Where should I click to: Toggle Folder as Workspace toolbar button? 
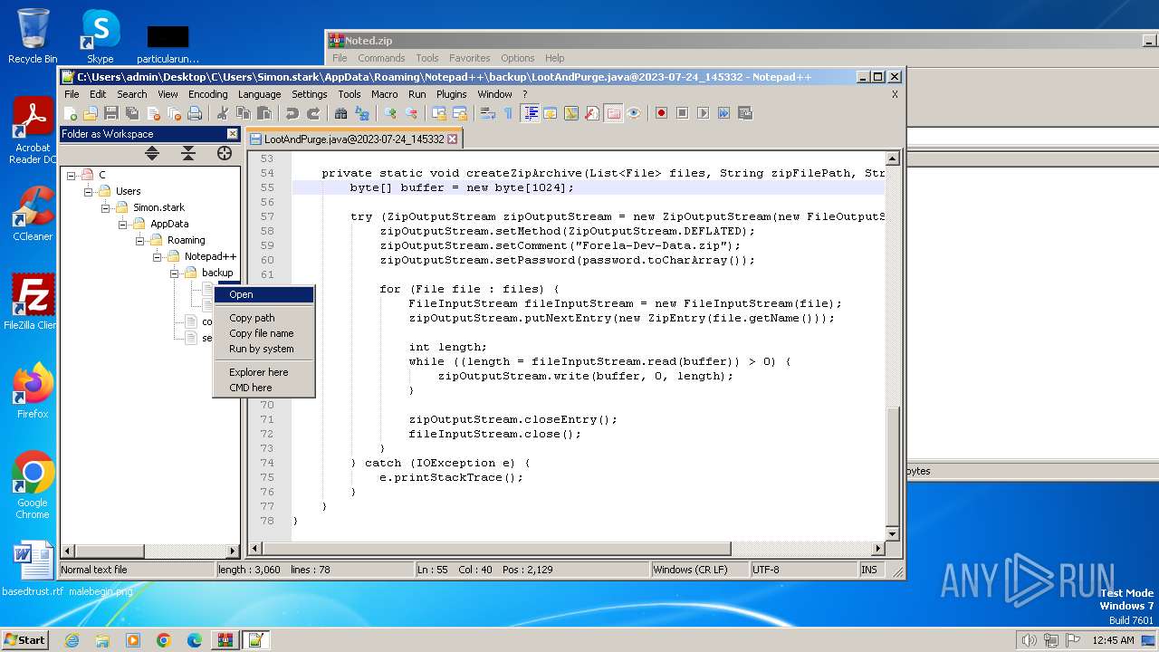click(x=613, y=113)
